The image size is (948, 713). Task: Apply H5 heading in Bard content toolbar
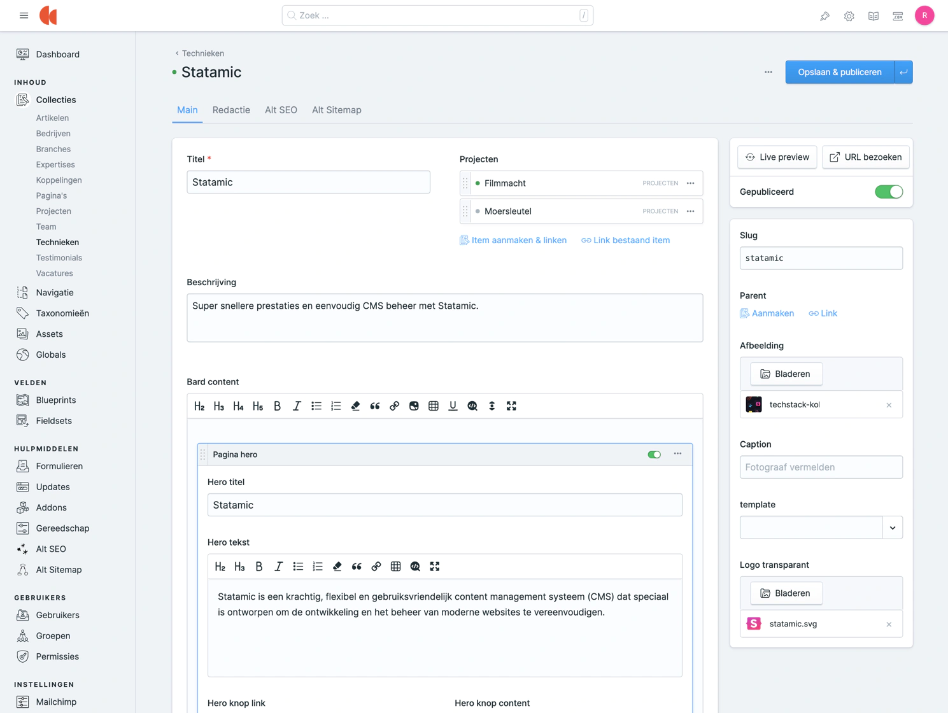click(x=258, y=406)
